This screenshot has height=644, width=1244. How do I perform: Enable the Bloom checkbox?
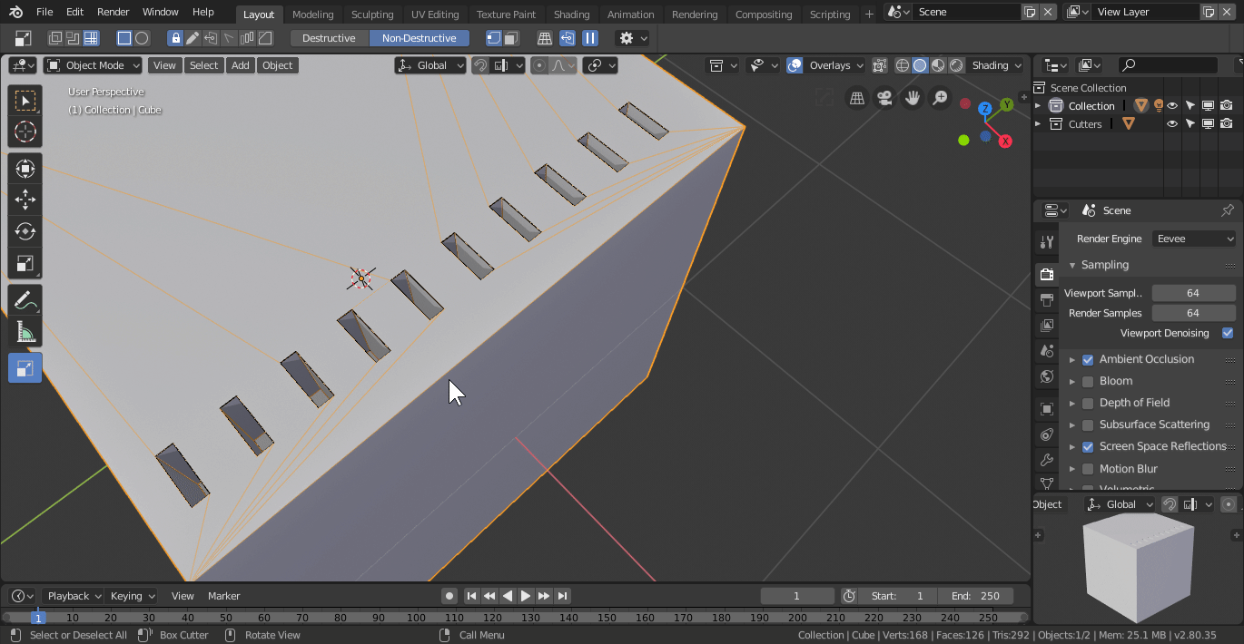1088,382
